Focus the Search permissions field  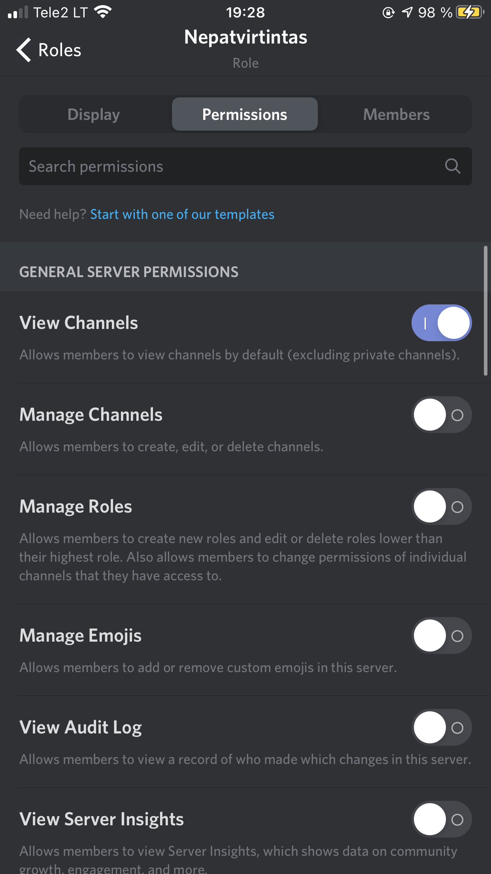click(x=245, y=166)
